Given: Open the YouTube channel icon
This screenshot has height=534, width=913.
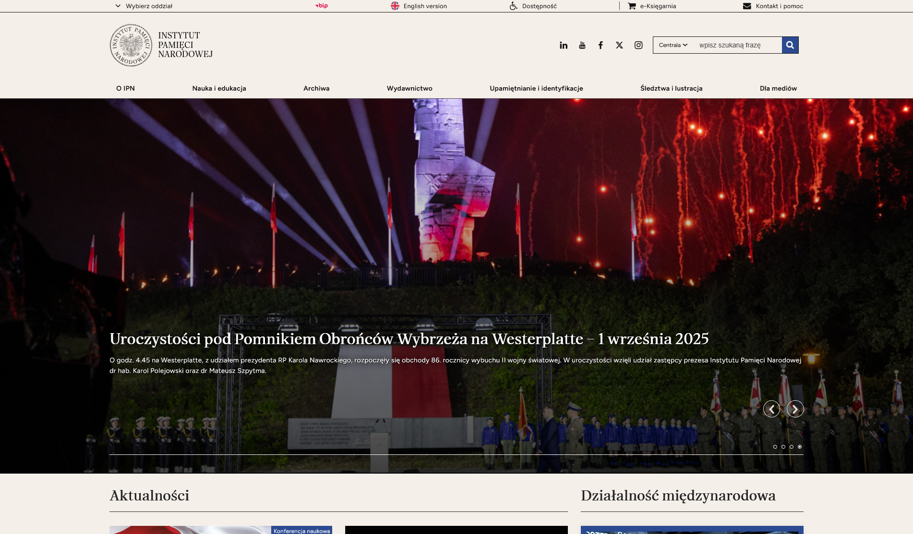Looking at the screenshot, I should click(582, 45).
